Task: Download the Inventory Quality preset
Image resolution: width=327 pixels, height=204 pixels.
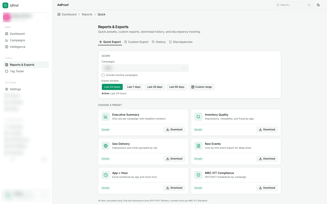Action: [x=267, y=129]
